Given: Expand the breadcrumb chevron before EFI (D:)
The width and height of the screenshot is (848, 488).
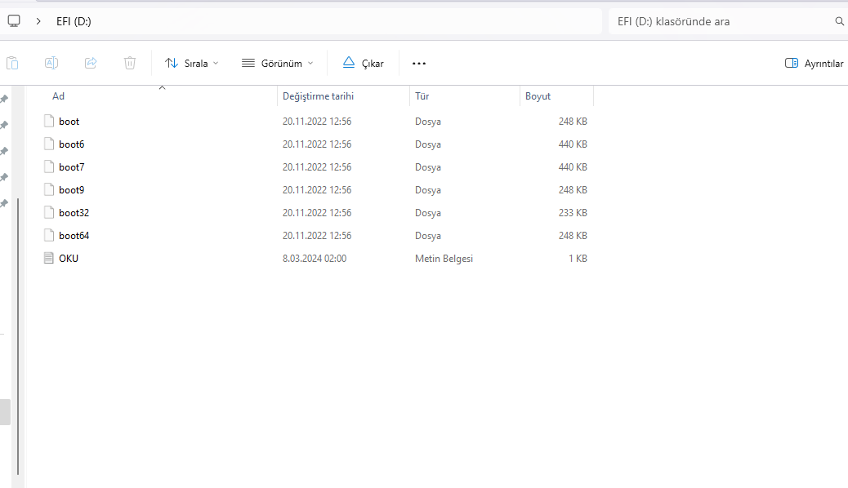Looking at the screenshot, I should [38, 21].
